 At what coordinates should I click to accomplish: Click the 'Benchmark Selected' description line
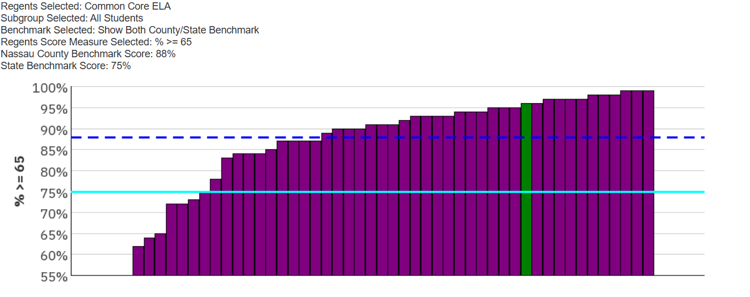tap(130, 30)
